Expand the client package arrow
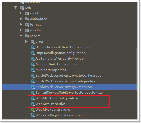Screen dimensions: 141x123 (x=21, y=13)
